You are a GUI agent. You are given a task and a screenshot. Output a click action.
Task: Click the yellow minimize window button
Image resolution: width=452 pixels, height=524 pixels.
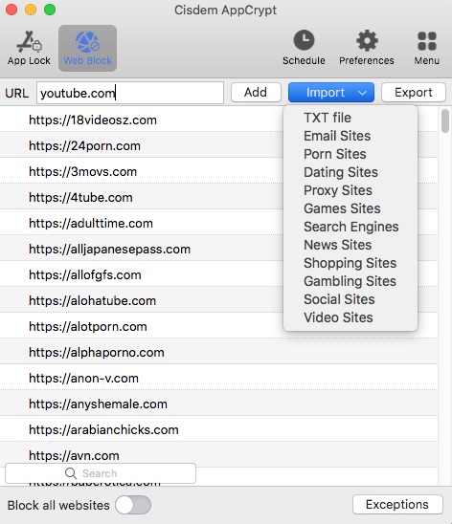click(x=31, y=10)
